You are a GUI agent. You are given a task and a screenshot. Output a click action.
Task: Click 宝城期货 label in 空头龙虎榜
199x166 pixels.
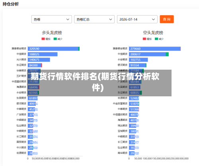(123, 131)
